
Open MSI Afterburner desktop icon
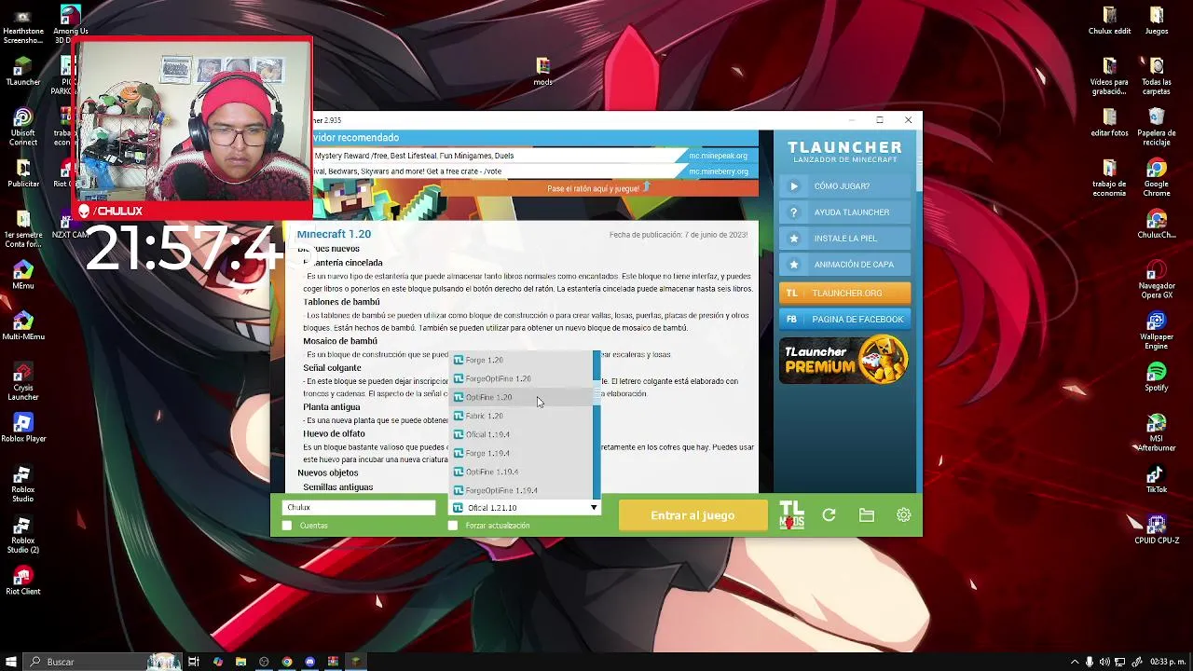click(x=1157, y=431)
